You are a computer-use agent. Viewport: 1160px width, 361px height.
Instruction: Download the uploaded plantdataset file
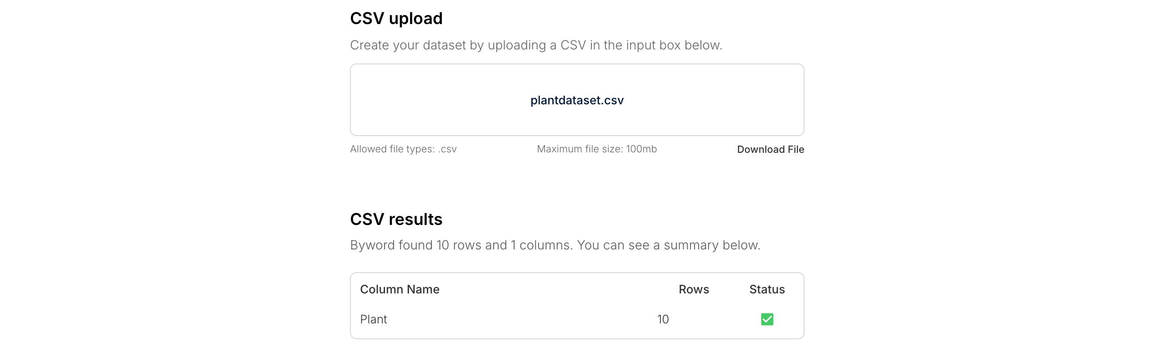tap(770, 149)
